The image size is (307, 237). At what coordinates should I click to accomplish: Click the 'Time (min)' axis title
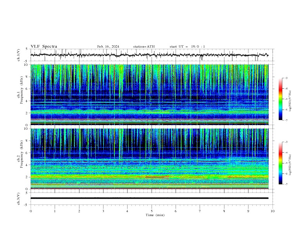coord(155,215)
